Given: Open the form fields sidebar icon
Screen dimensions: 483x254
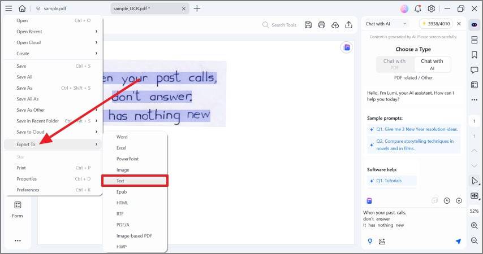Looking at the screenshot, I should pyautogui.click(x=475, y=85).
